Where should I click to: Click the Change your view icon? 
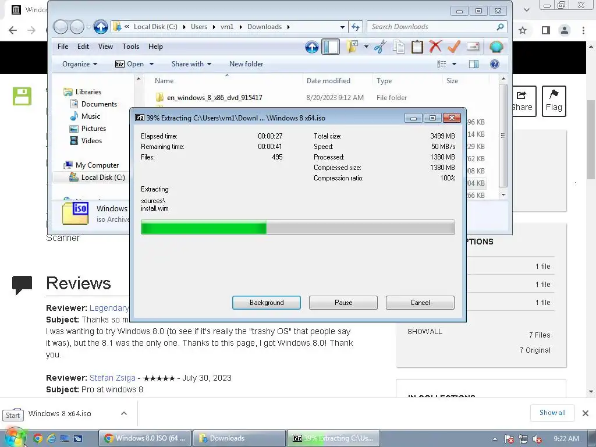click(442, 64)
